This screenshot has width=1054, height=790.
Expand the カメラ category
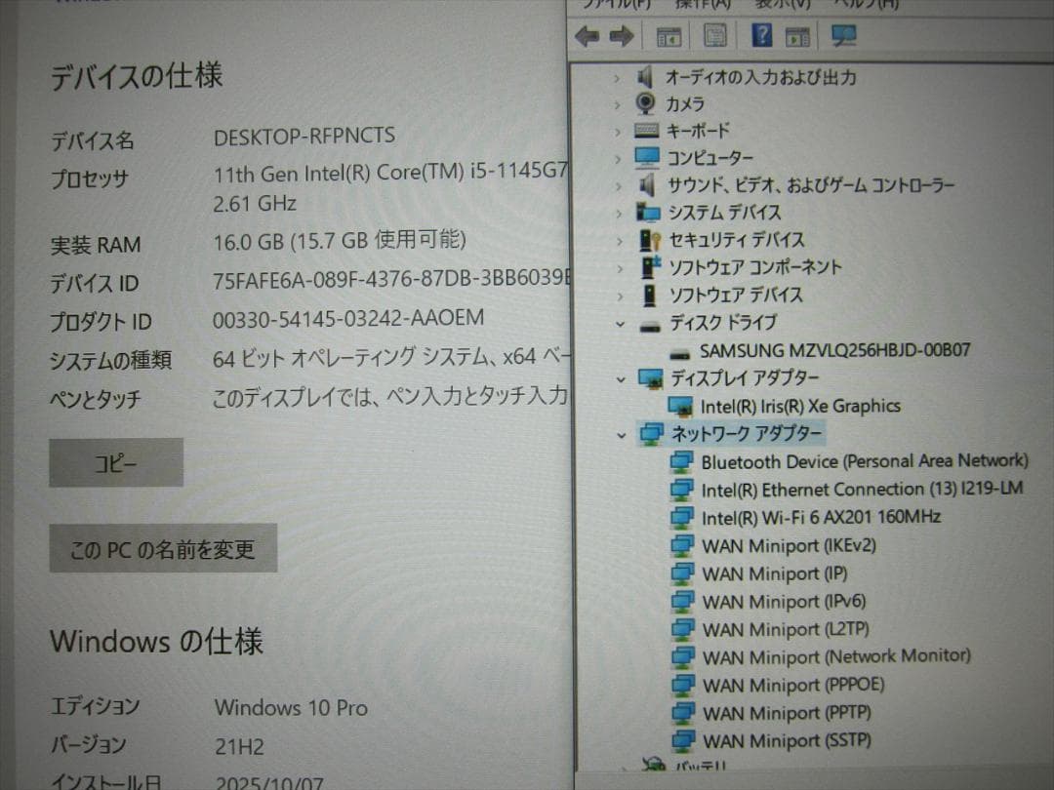617,103
